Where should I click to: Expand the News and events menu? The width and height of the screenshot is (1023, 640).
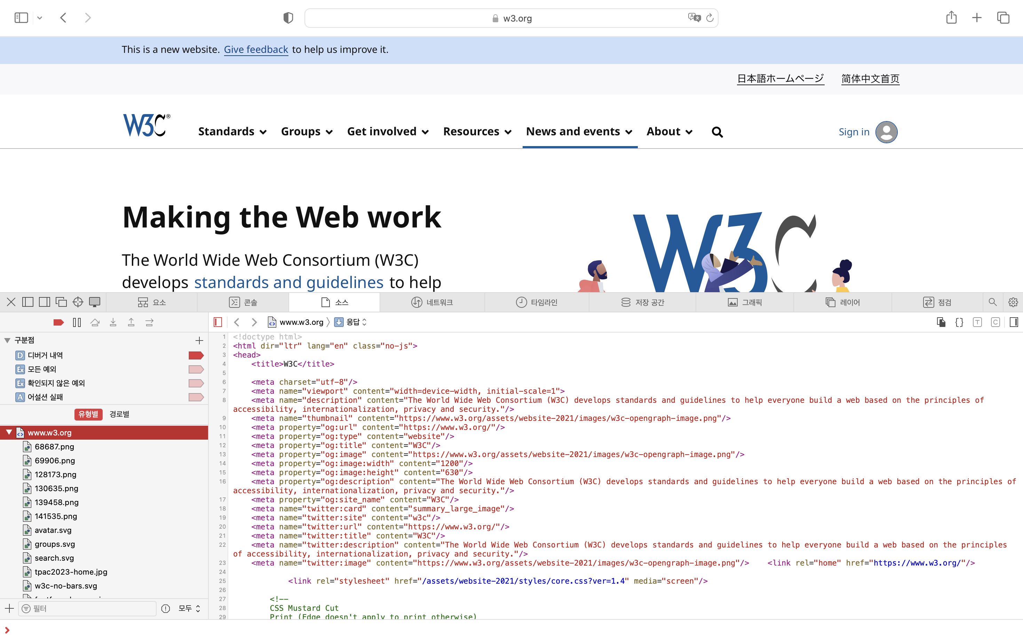[x=578, y=131]
